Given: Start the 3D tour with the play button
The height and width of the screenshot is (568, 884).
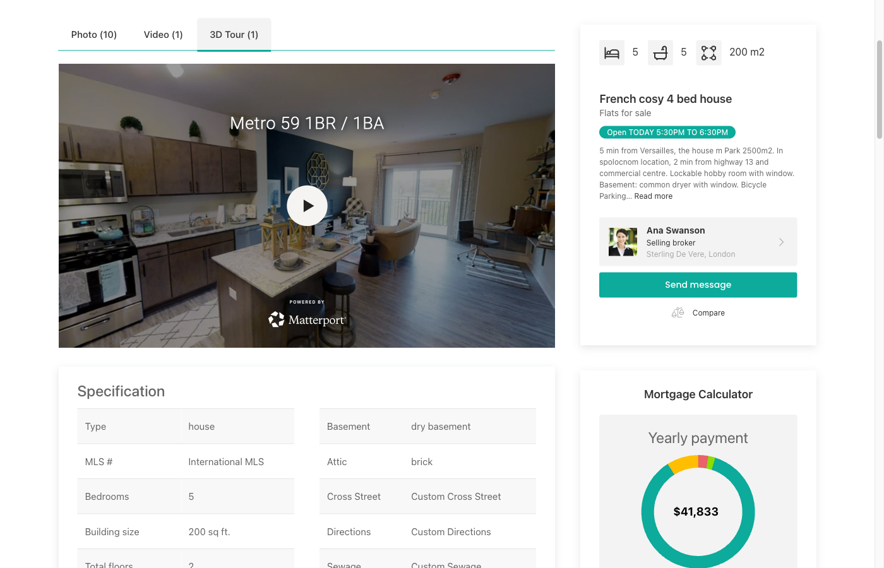Looking at the screenshot, I should coord(307,206).
